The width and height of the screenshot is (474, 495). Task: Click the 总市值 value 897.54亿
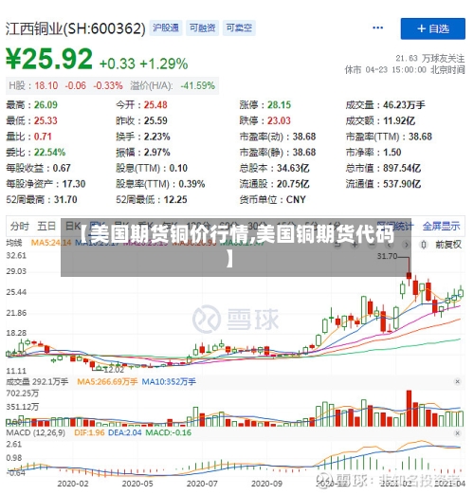click(x=402, y=168)
